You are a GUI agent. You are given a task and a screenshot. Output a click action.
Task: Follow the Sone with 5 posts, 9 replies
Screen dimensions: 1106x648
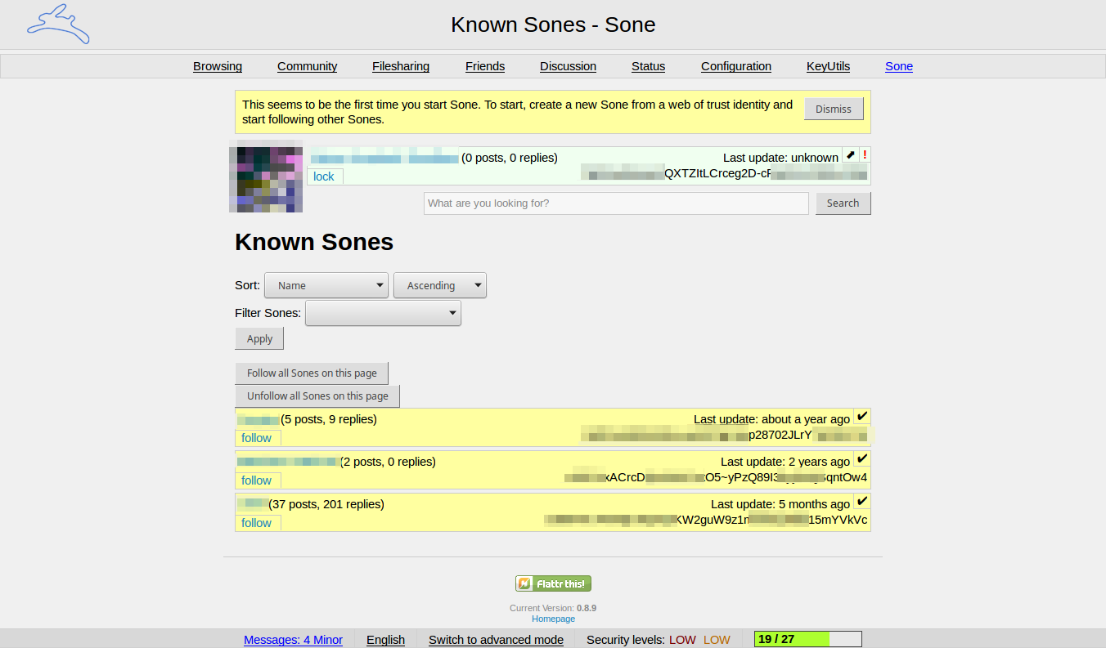pos(256,438)
